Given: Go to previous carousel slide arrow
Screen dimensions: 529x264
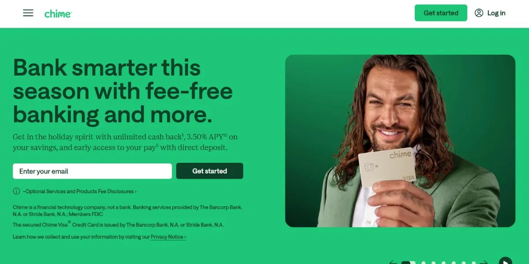Looking at the screenshot, I should point(393,263).
